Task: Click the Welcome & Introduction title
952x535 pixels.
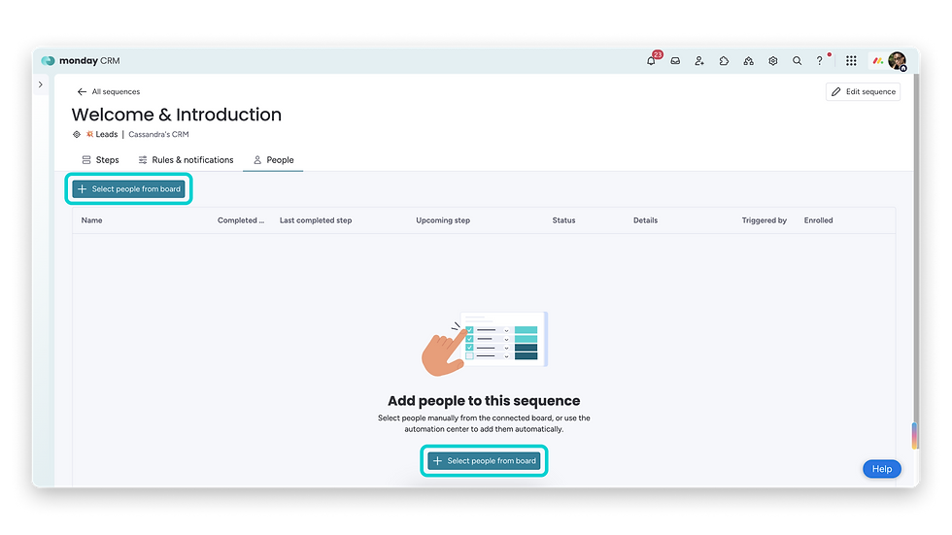Action: (177, 115)
